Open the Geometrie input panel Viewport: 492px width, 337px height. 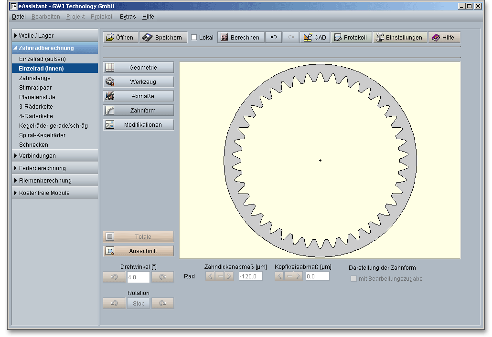point(139,68)
